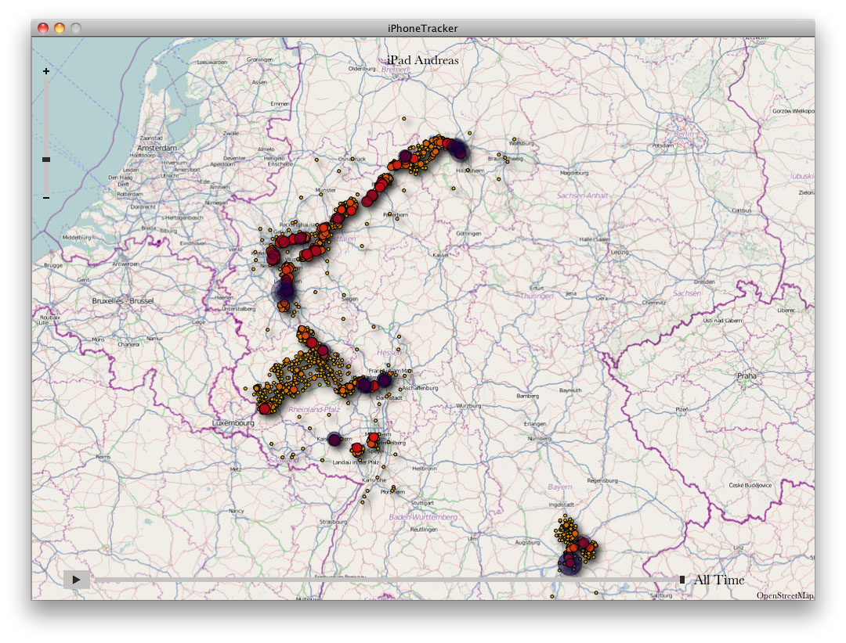Click the Stuttgart city label
Screen dimensions: 846x643
422,503
